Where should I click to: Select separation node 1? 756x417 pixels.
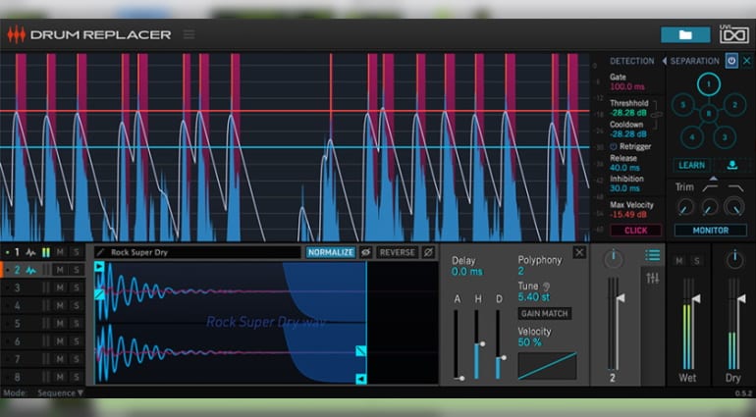point(708,84)
